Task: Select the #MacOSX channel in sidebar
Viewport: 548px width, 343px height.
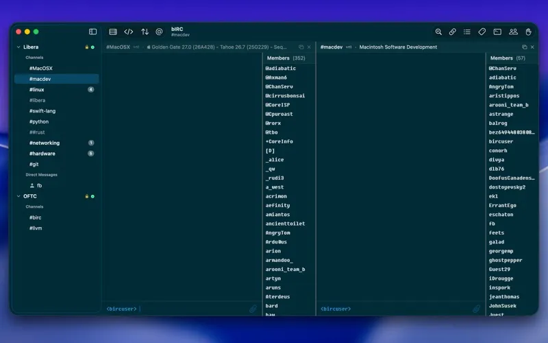Action: [x=57, y=68]
